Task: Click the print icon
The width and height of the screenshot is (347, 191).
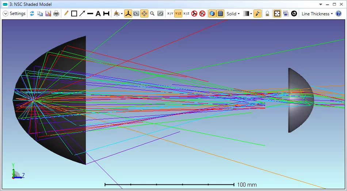Action: coord(56,14)
